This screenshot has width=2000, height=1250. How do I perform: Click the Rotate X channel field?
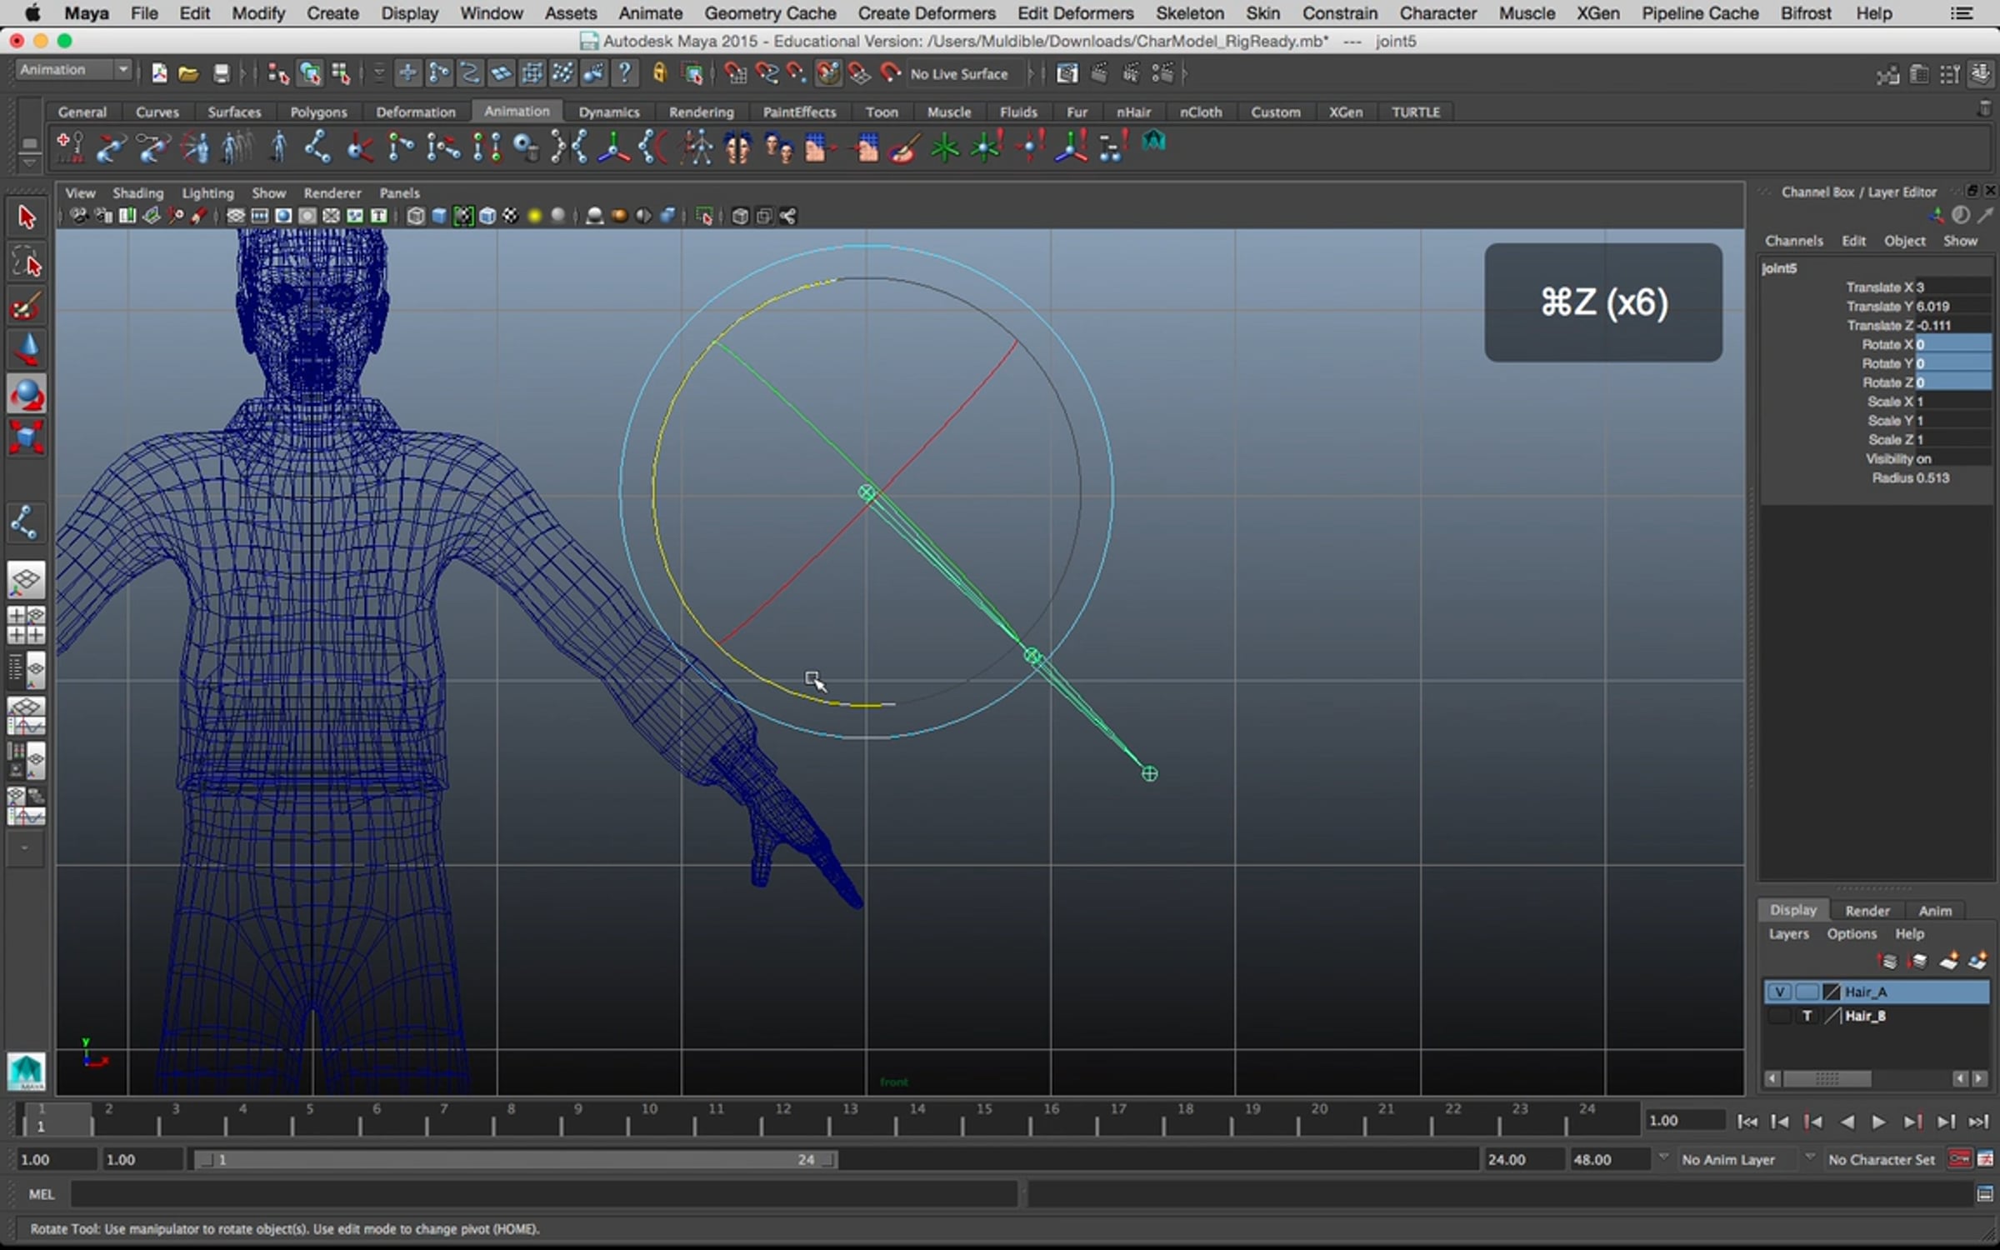pos(1952,344)
